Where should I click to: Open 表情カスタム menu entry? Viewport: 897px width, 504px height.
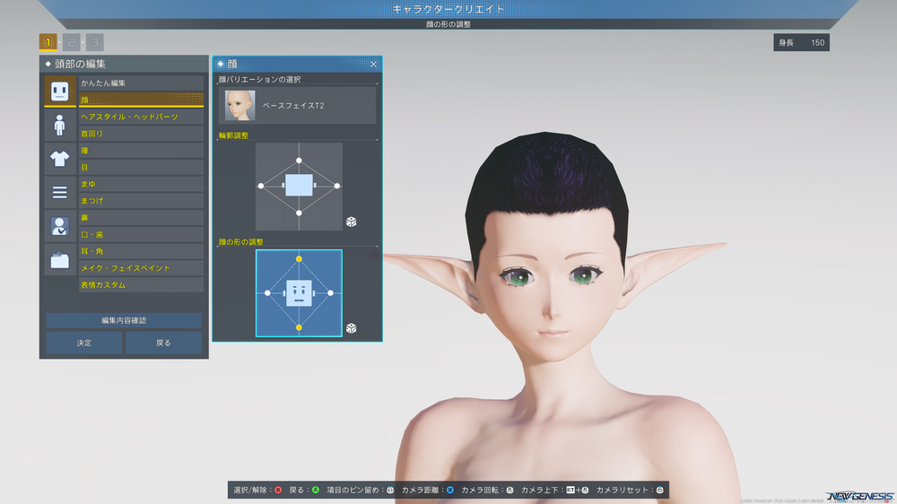click(x=142, y=285)
